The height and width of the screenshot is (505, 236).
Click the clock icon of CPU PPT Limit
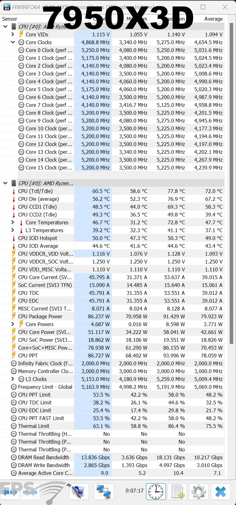click(14, 395)
